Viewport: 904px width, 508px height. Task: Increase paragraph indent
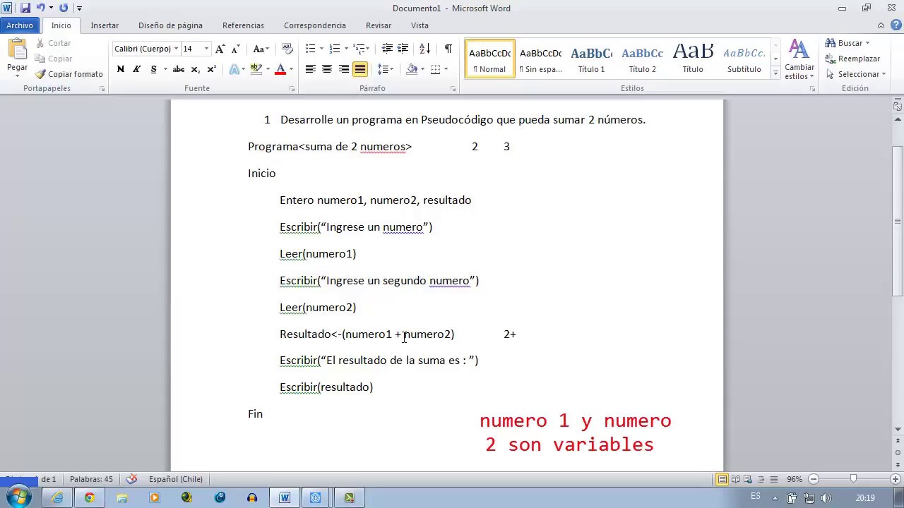403,49
